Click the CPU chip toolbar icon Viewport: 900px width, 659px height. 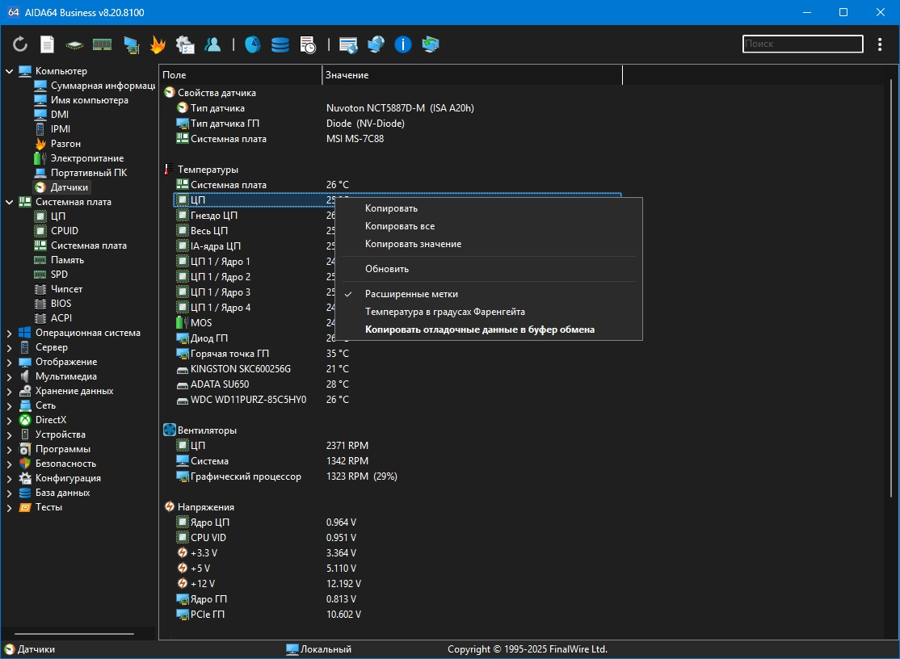[74, 44]
